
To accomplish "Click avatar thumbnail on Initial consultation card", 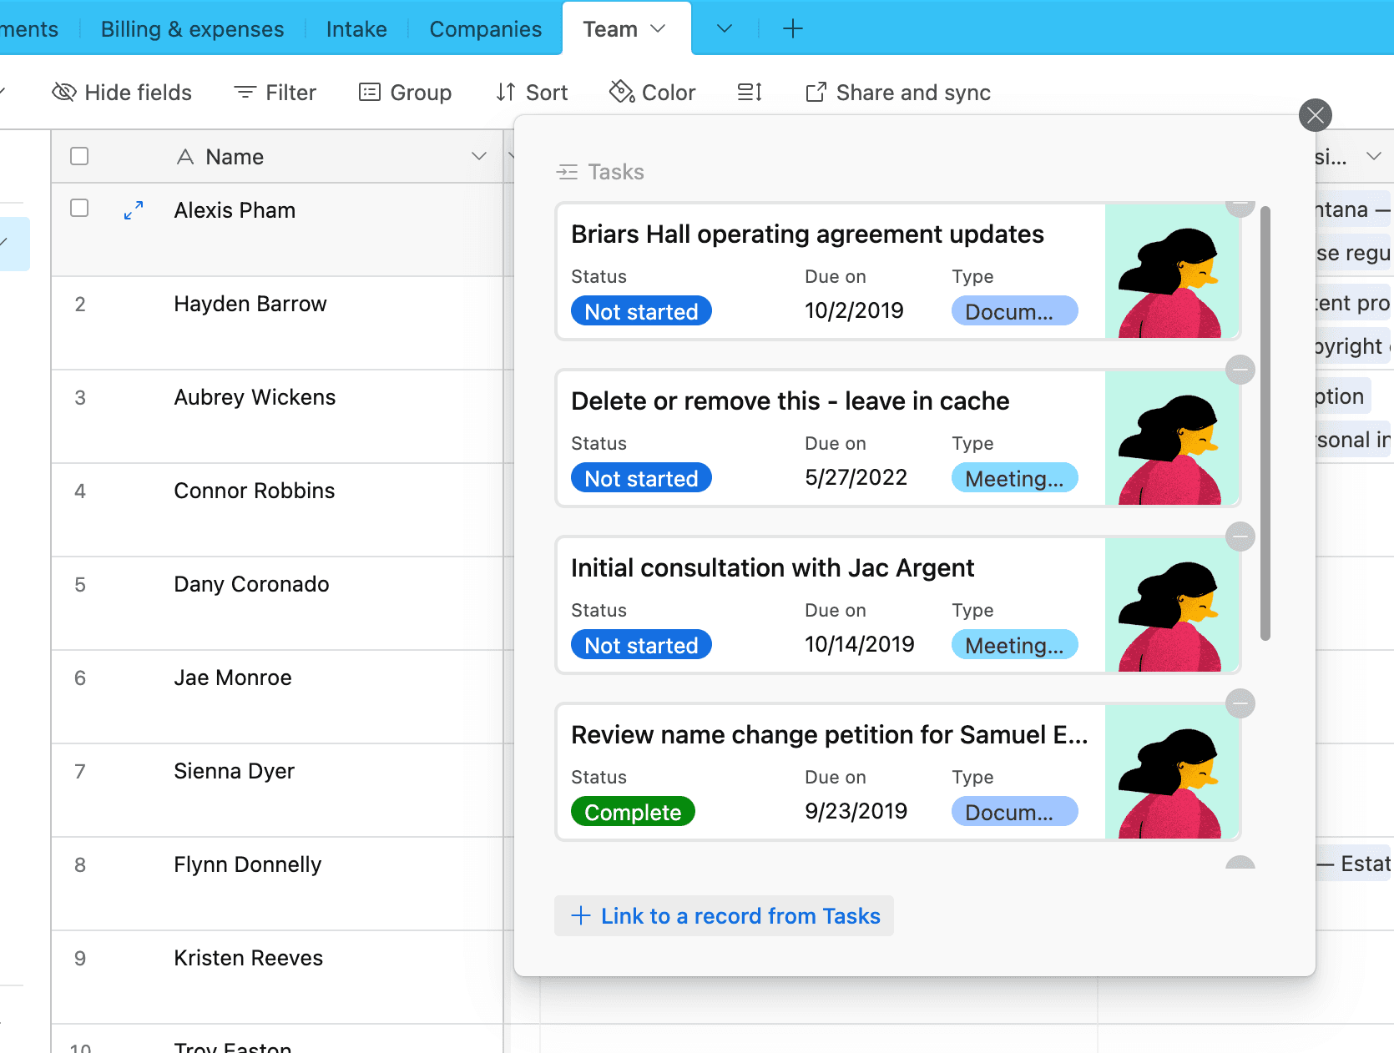I will pos(1171,605).
